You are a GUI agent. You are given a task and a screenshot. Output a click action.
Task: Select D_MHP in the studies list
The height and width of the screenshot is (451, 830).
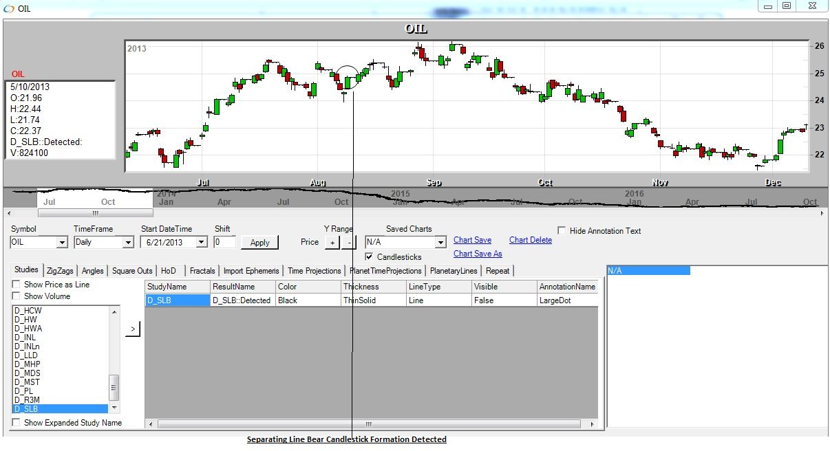coord(28,364)
